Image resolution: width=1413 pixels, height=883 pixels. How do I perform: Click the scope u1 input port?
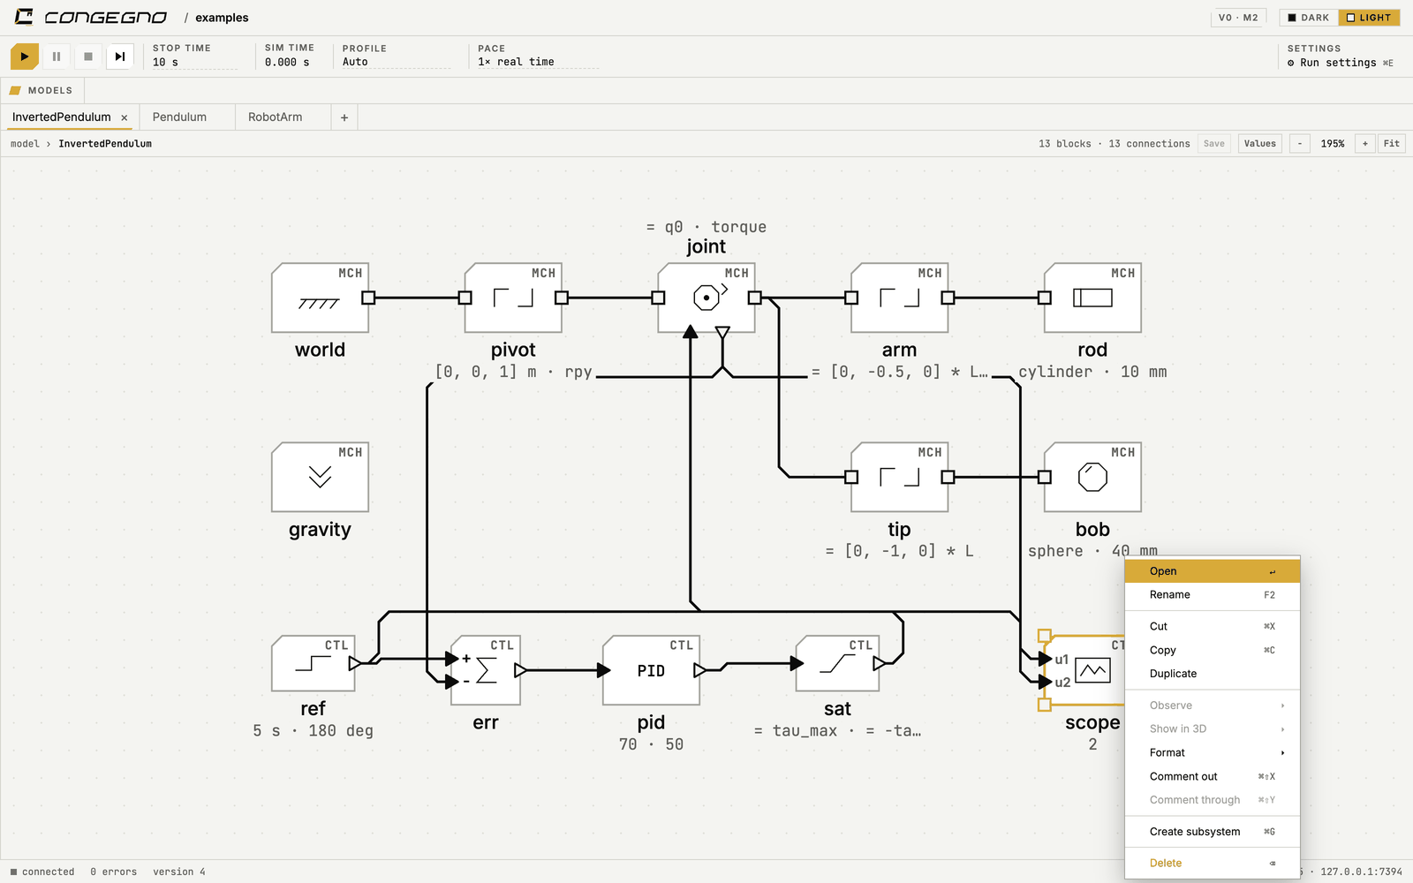tap(1046, 659)
